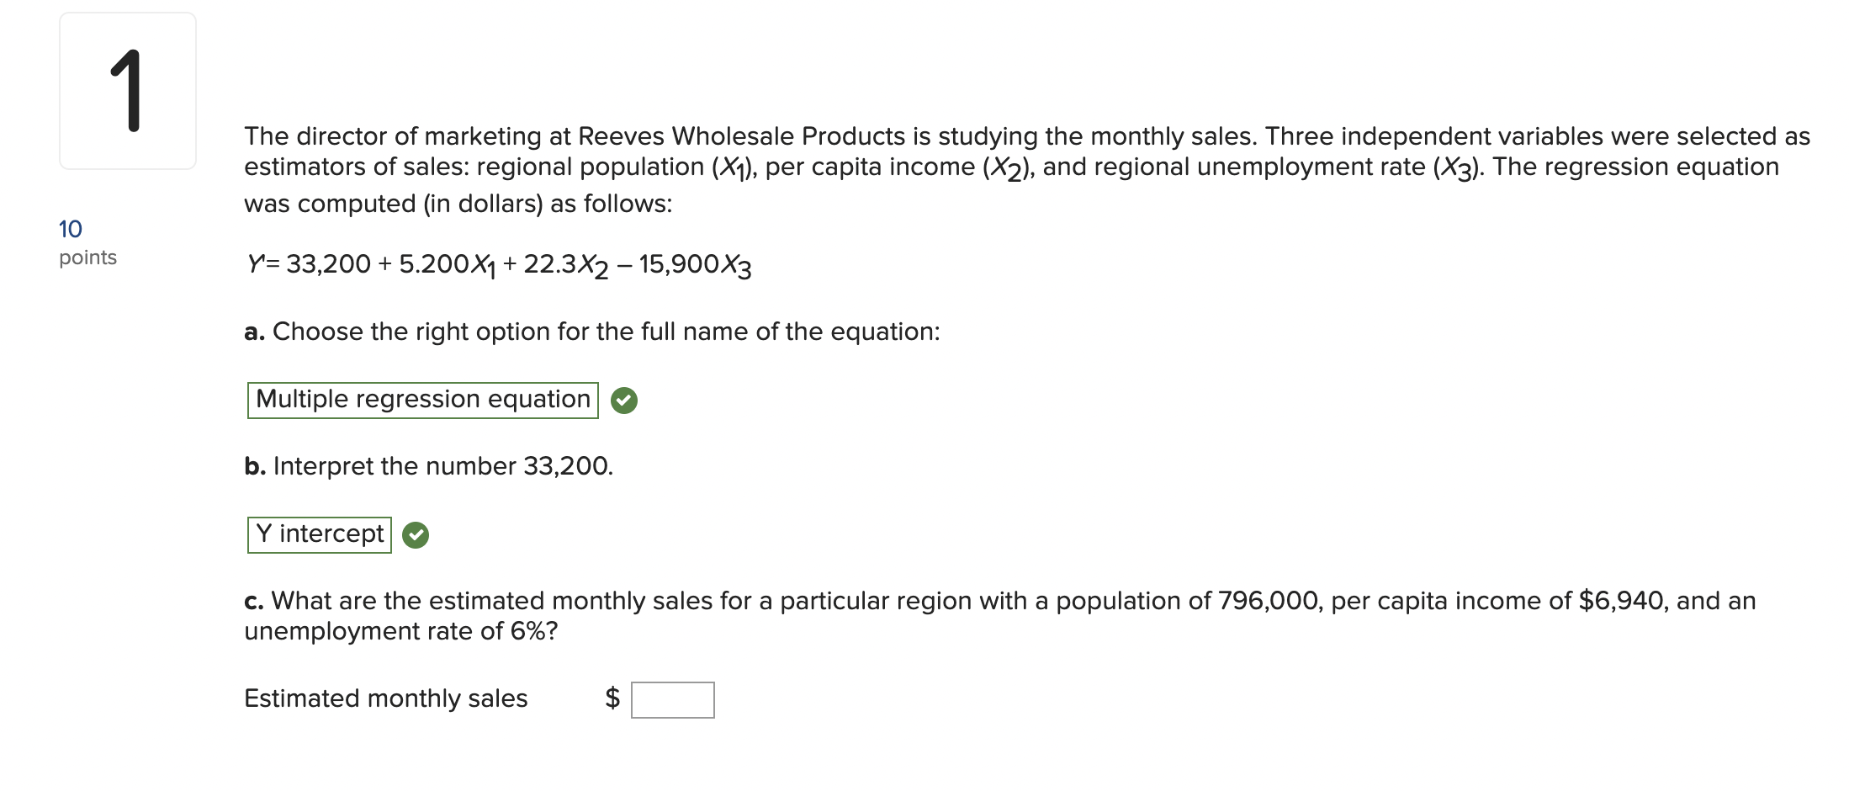Click the intro sentence about Reeves Wholesale Products
This screenshot has height=791, width=1849.
pos(1027,169)
